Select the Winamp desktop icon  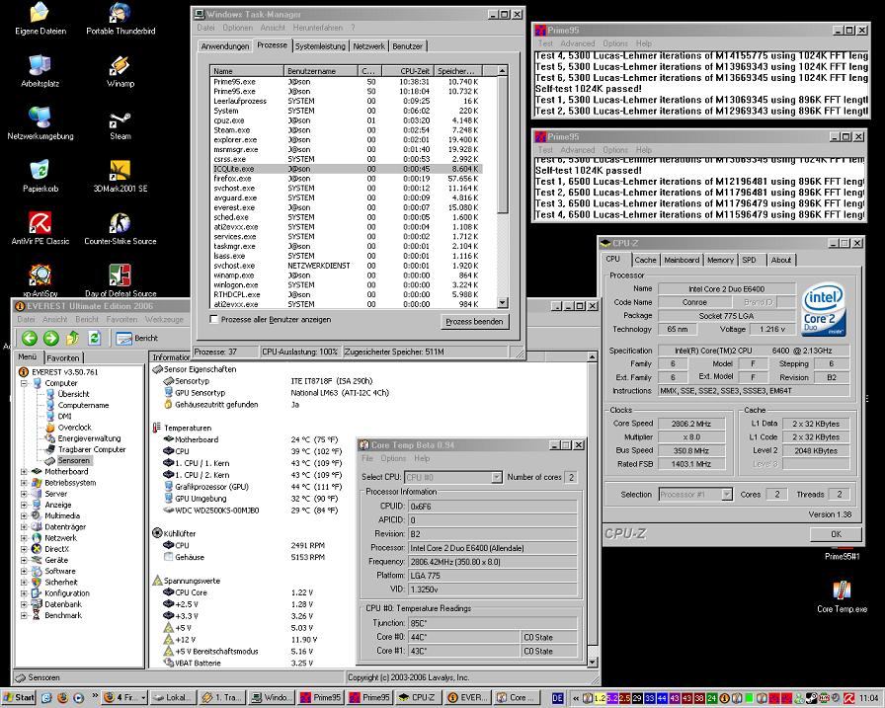coord(121,72)
